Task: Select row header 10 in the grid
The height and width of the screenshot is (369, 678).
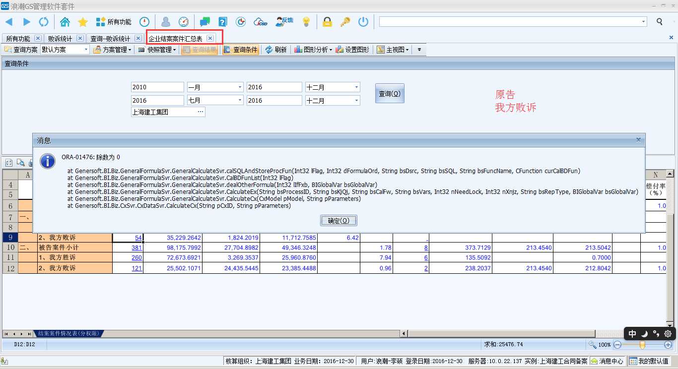Action: [x=11, y=247]
